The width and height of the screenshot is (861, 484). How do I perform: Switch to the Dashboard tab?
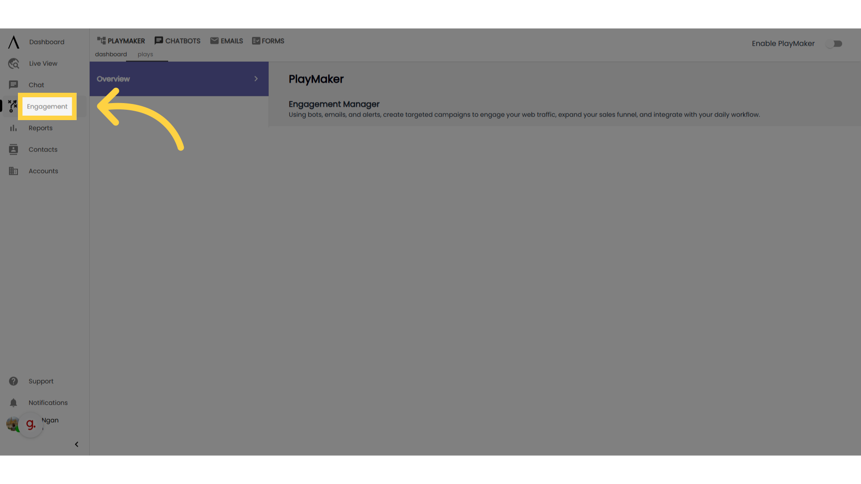[x=111, y=54]
